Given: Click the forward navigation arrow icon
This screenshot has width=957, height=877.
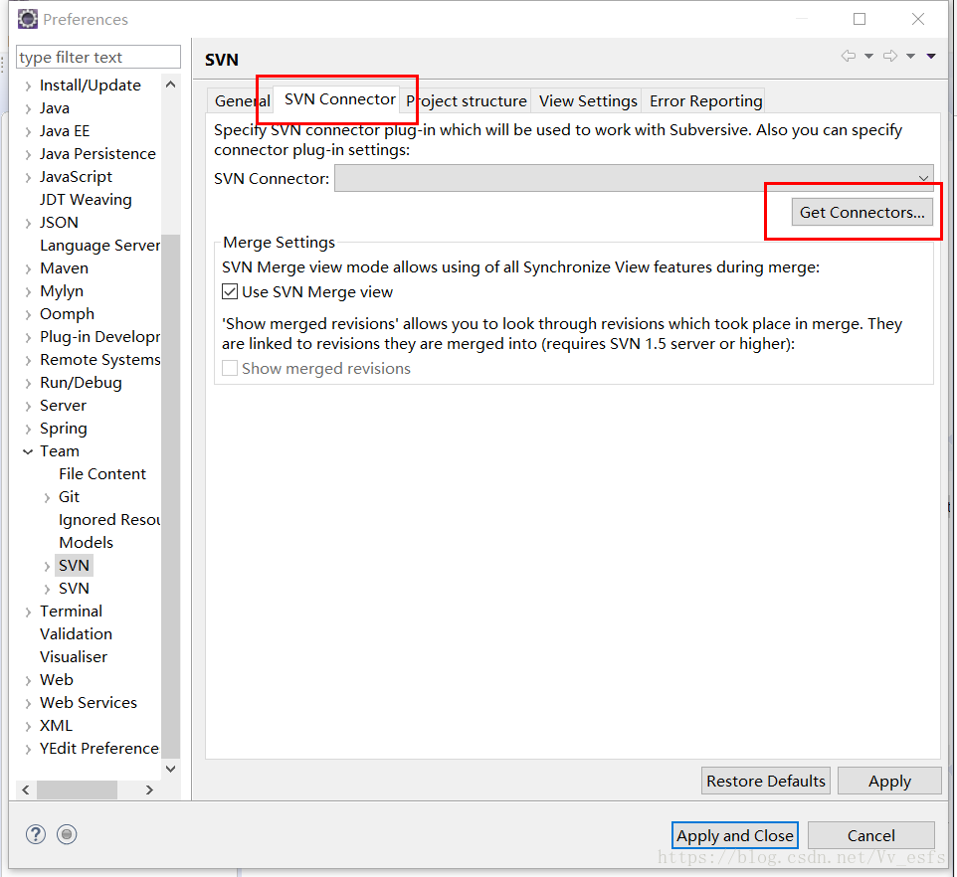Looking at the screenshot, I should coord(890,56).
